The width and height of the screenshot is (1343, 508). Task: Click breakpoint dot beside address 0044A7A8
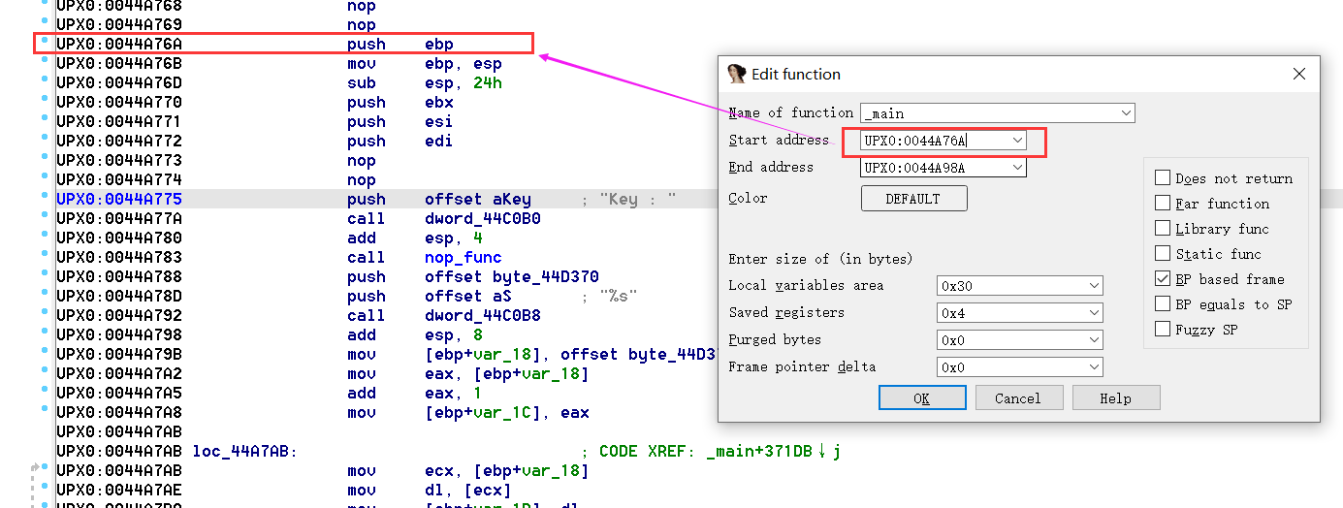(45, 411)
